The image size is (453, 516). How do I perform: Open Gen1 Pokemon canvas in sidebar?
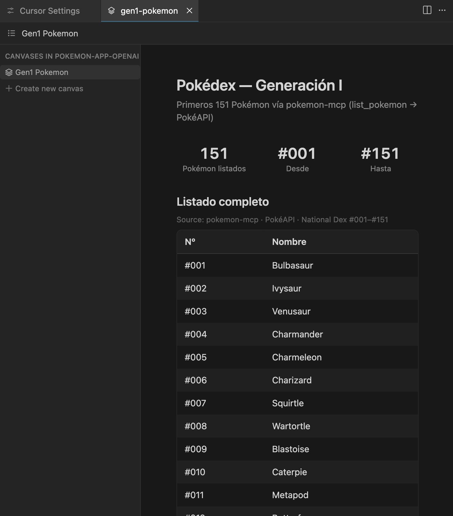[70, 72]
